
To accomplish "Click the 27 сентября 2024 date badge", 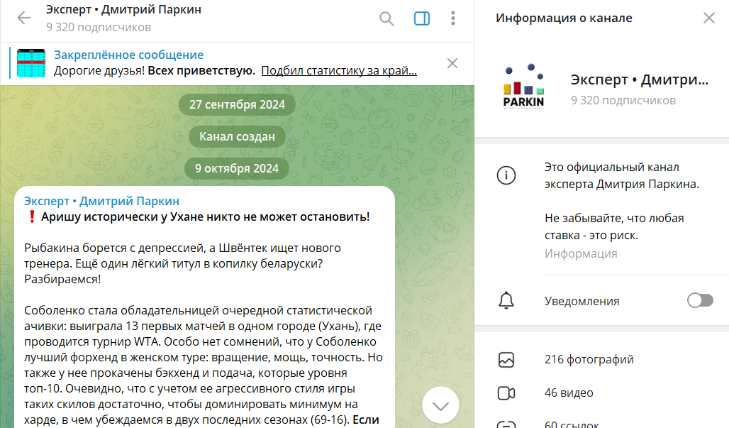I will pyautogui.click(x=237, y=104).
